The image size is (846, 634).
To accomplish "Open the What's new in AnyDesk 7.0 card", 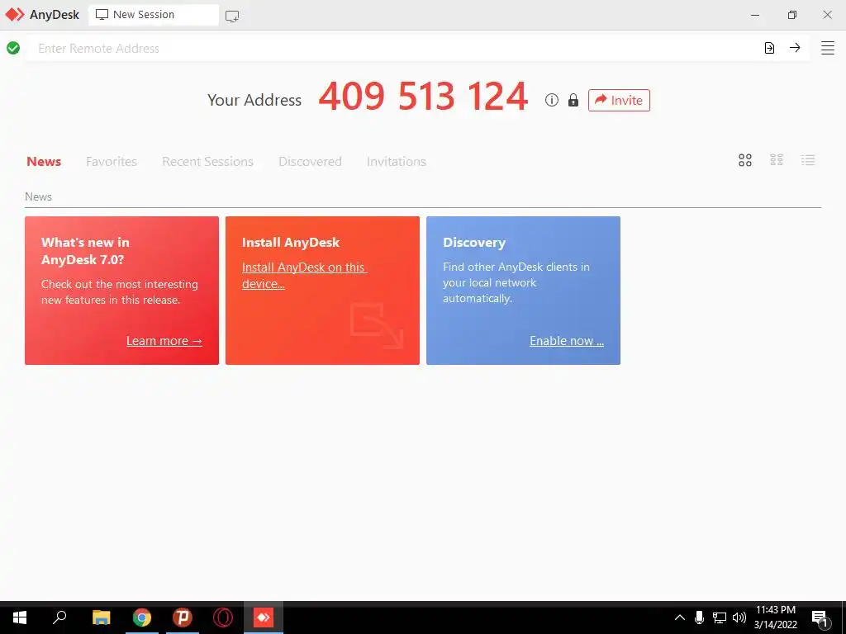I will pyautogui.click(x=122, y=291).
